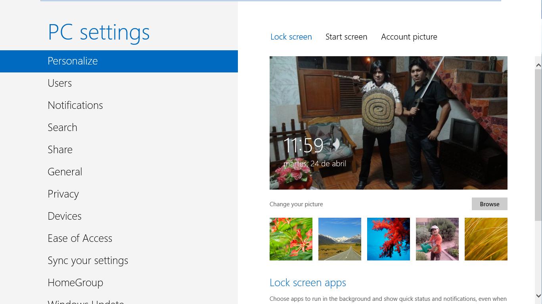542x304 pixels.
Task: Choose the mountain road picture thumbnail
Action: [340, 239]
